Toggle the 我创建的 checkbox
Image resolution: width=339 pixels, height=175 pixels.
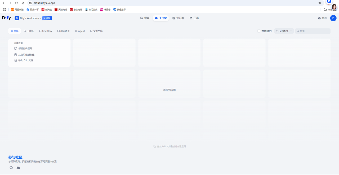[x=259, y=31]
